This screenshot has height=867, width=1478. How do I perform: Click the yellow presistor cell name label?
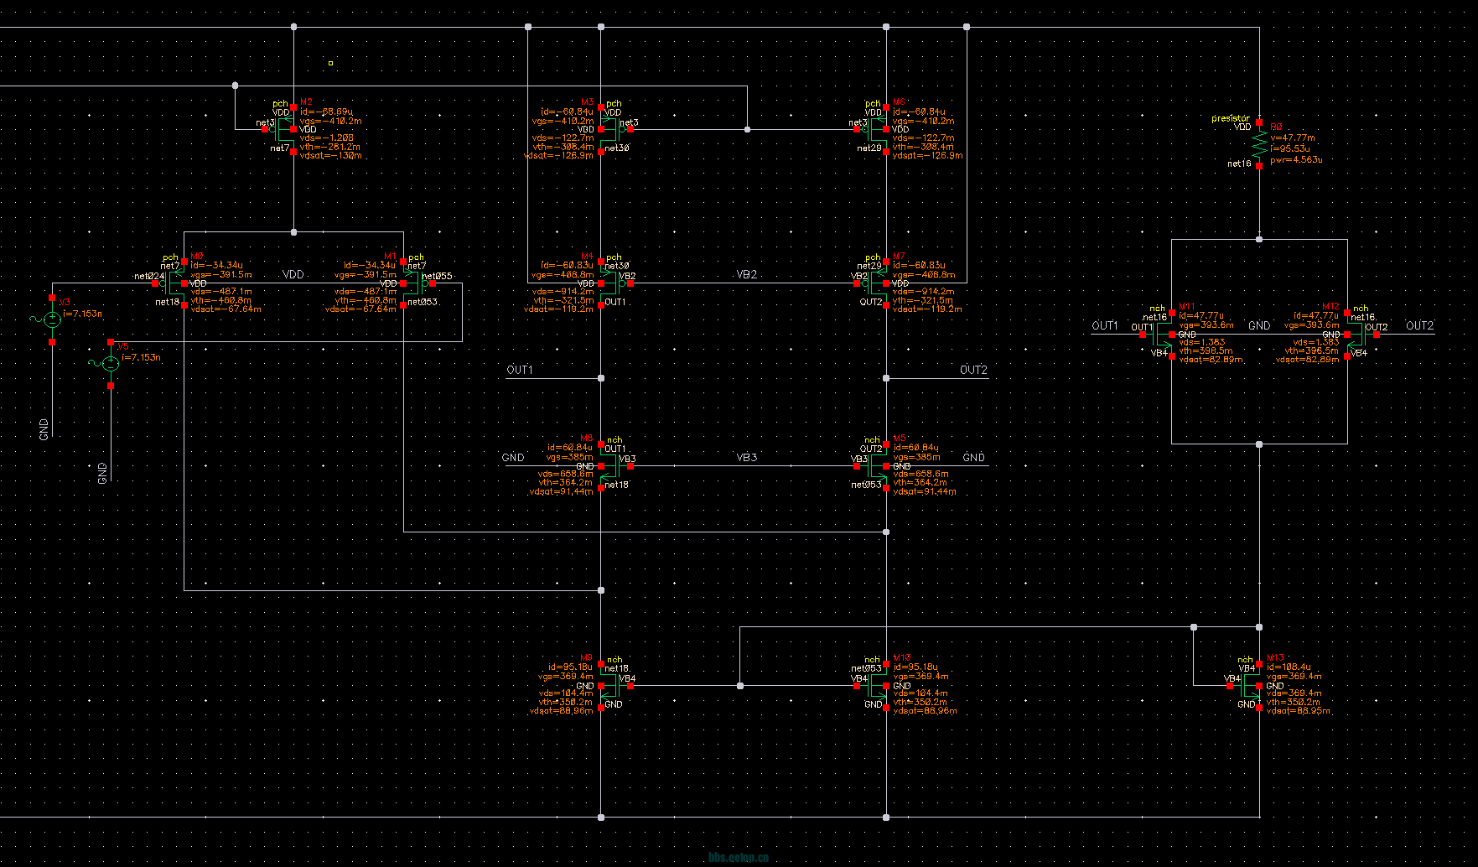pyautogui.click(x=1230, y=118)
